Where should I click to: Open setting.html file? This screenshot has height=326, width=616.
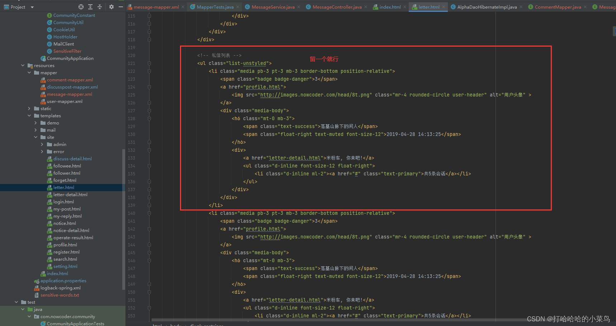tap(65, 266)
